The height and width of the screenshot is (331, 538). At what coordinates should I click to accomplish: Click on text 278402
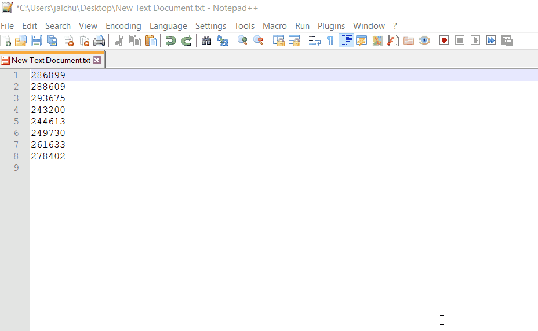(48, 156)
